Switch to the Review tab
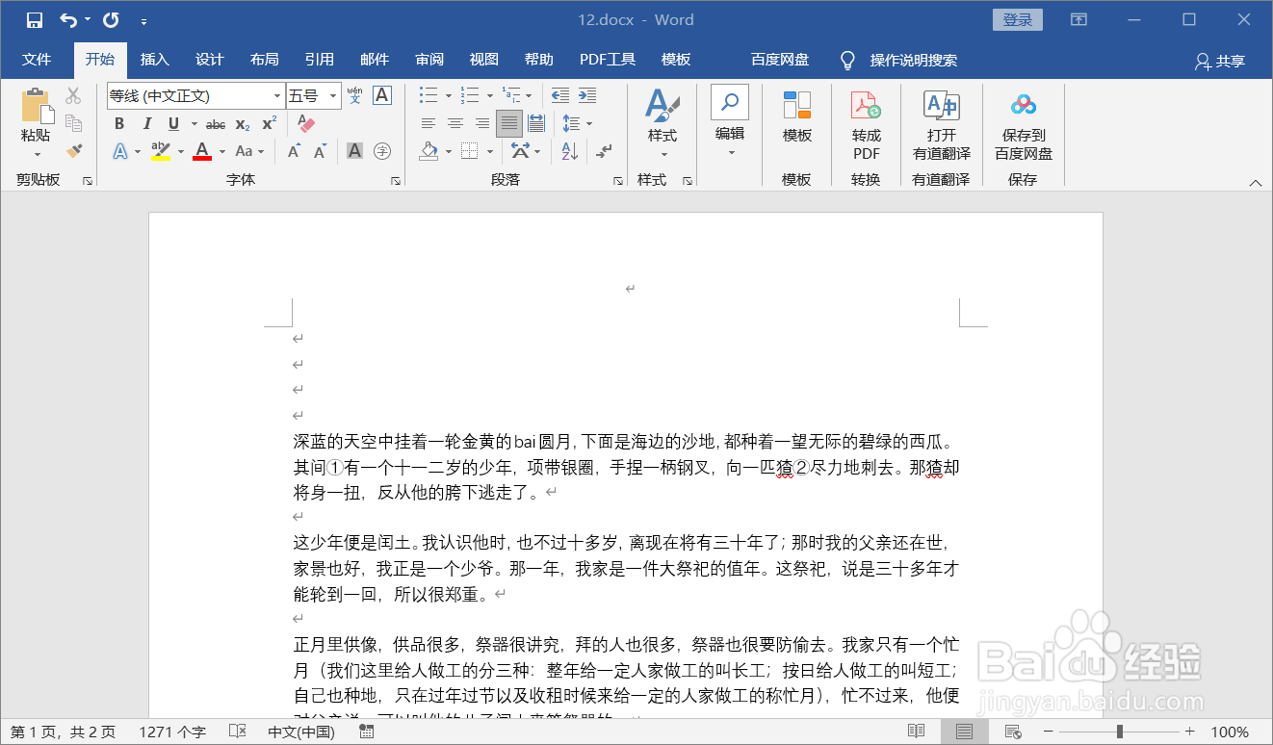 [429, 60]
